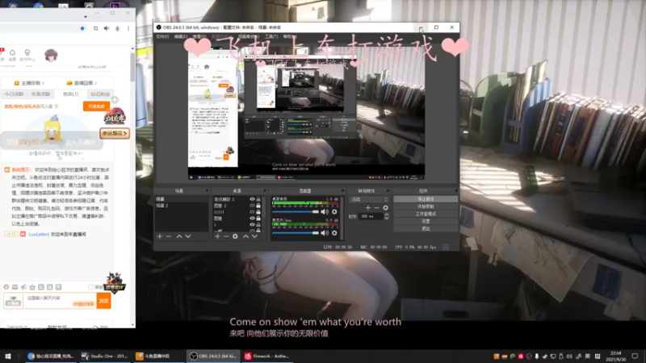Viewport: 646px width, 363px height.
Task: Switch to the weekly ranking tab on streaming page
Action: click(41, 94)
